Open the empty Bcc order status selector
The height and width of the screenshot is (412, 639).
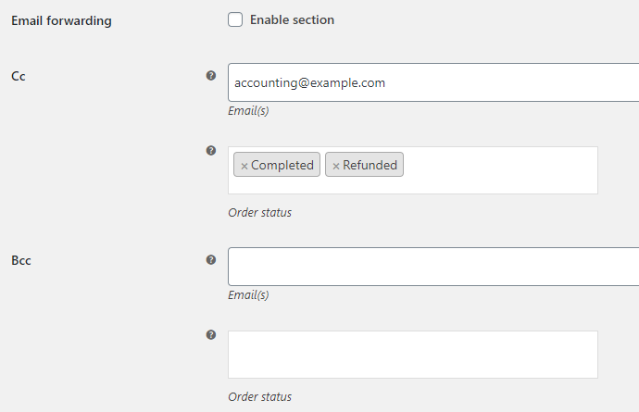(413, 355)
